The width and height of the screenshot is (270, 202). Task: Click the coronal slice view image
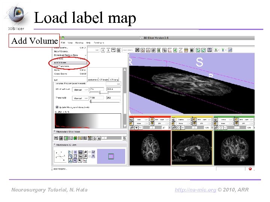pyautogui.click(x=234, y=148)
